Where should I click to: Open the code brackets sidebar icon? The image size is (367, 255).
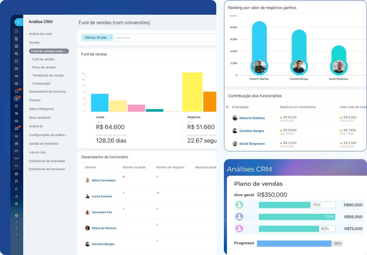pos(16,151)
